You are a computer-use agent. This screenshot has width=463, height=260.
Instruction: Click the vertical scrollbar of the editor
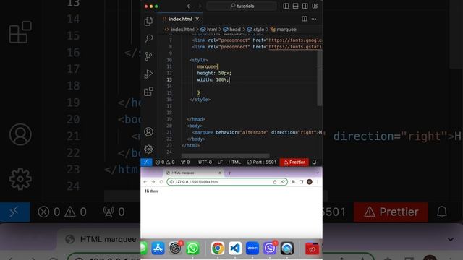320,79
